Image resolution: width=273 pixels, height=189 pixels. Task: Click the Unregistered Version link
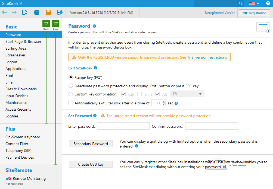220,13
